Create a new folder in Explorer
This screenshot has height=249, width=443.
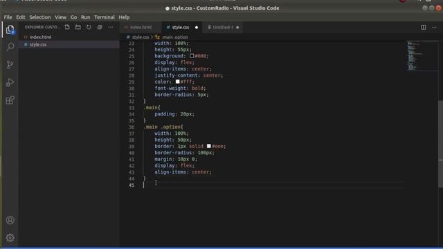click(x=78, y=27)
